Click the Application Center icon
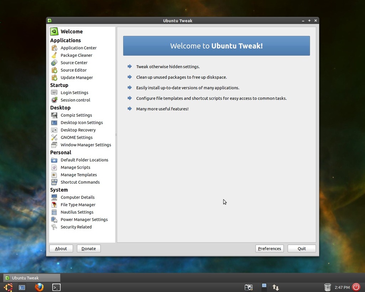Image resolution: width=365 pixels, height=292 pixels. click(x=54, y=48)
